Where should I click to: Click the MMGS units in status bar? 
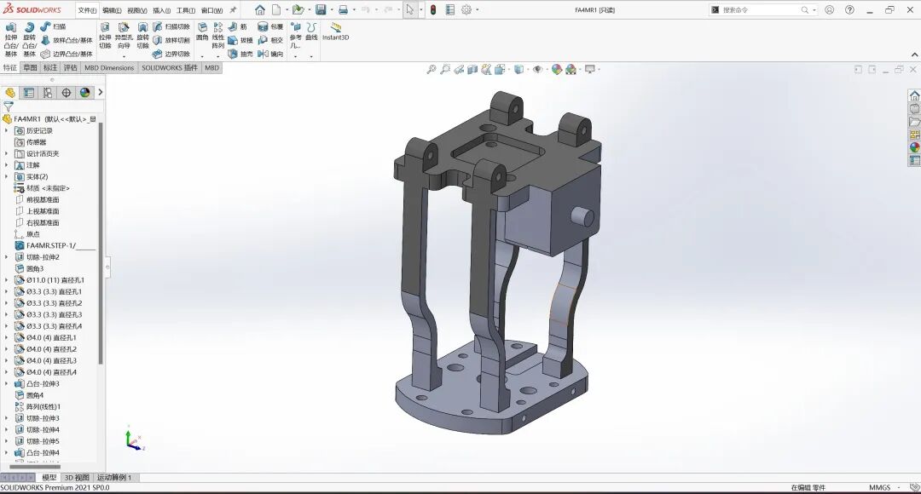[x=879, y=487]
